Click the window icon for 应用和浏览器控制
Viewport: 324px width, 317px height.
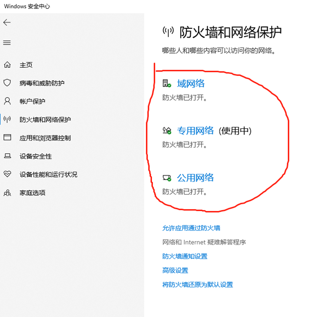(7, 137)
